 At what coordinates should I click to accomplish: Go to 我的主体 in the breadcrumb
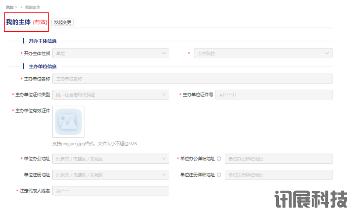point(33,7)
